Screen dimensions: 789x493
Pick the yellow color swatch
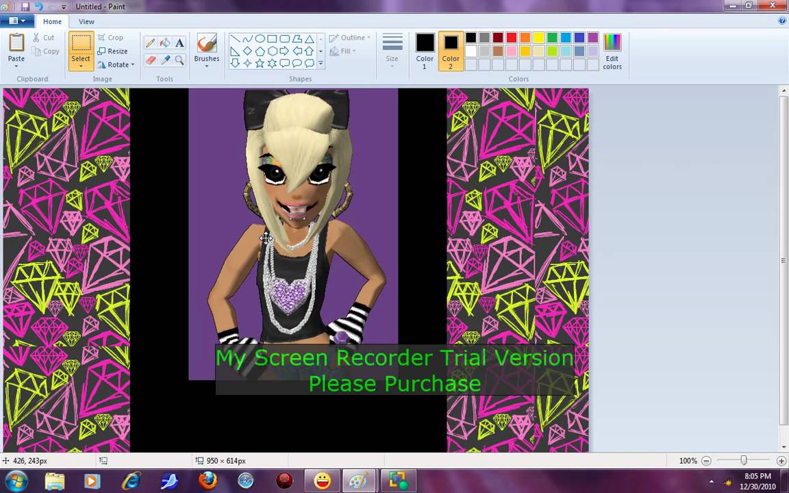[538, 38]
